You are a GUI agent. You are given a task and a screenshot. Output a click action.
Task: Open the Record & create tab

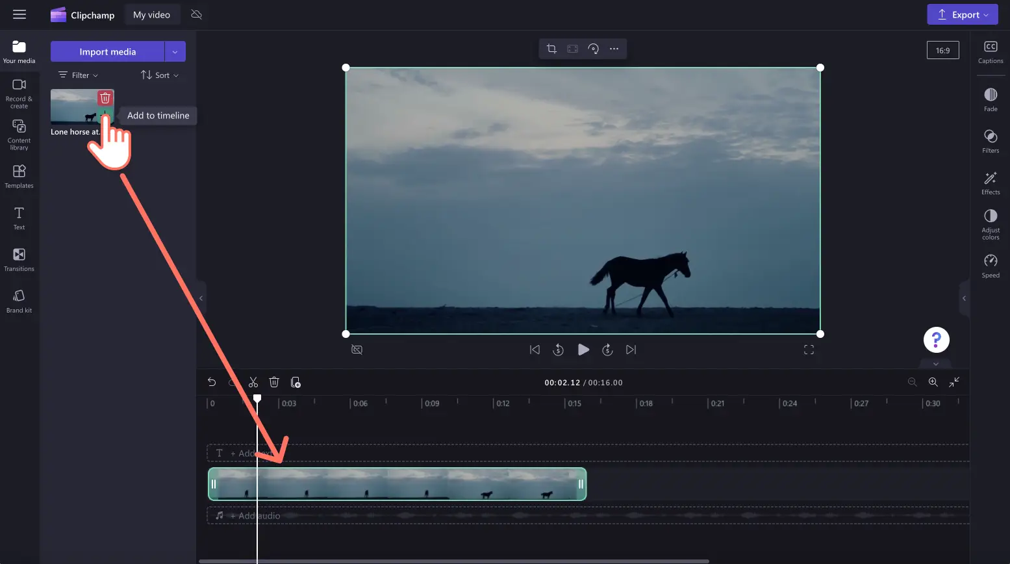coord(19,94)
